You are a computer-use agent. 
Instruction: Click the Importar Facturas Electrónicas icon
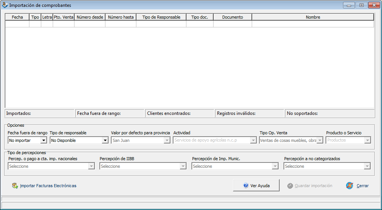15,186
